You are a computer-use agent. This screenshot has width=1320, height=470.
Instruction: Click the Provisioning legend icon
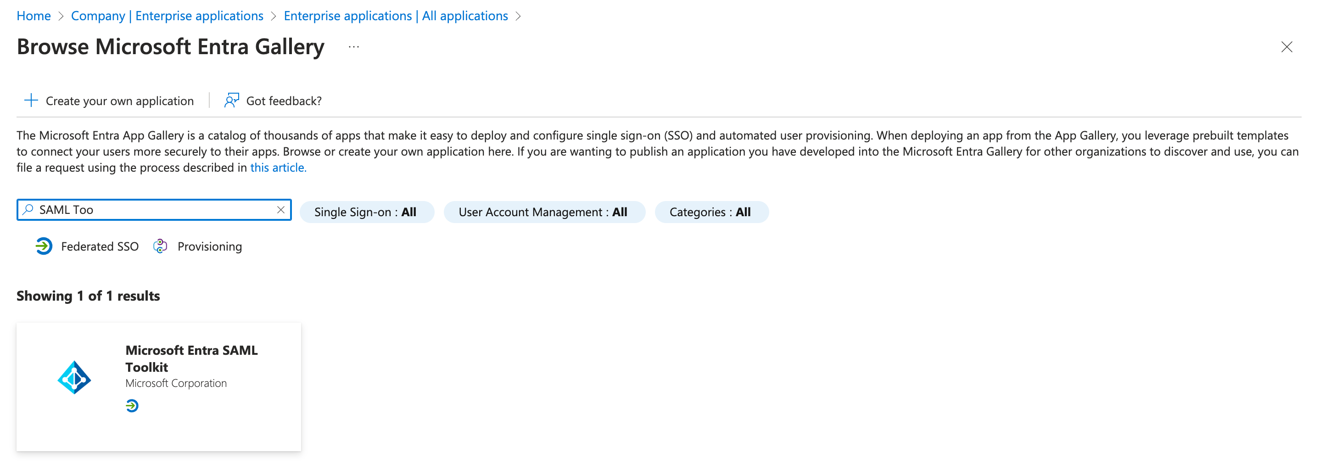coord(160,246)
